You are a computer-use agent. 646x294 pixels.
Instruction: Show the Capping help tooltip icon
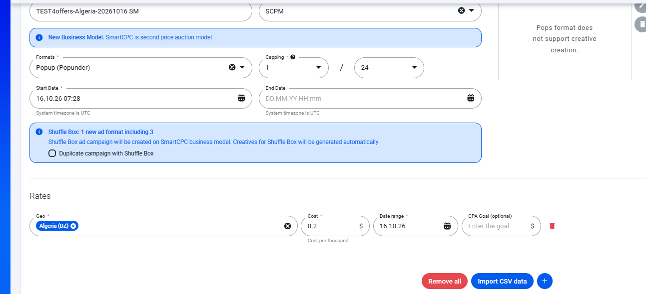293,57
